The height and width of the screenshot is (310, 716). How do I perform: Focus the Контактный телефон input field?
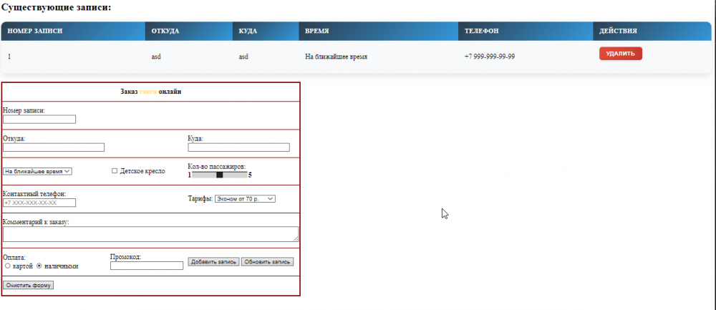click(x=39, y=203)
